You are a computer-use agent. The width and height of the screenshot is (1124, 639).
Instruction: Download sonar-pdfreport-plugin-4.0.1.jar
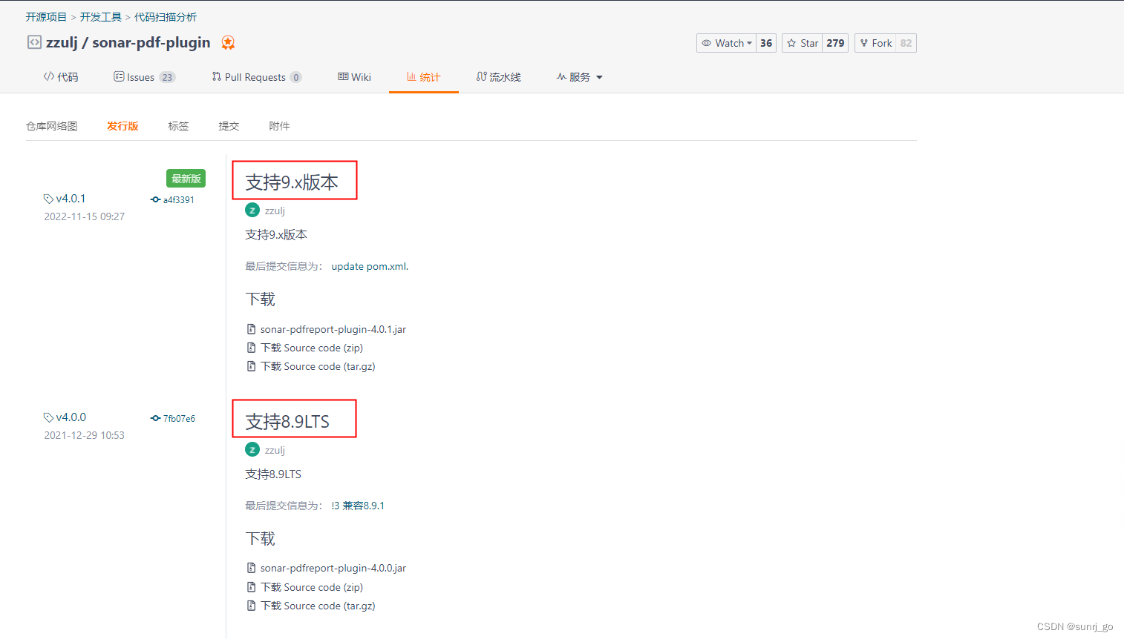333,329
